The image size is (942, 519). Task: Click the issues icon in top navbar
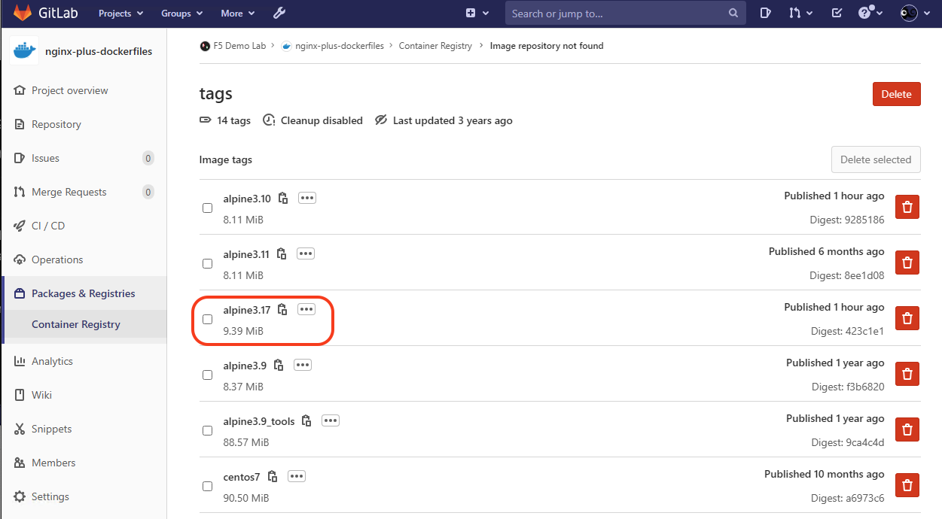pos(765,13)
